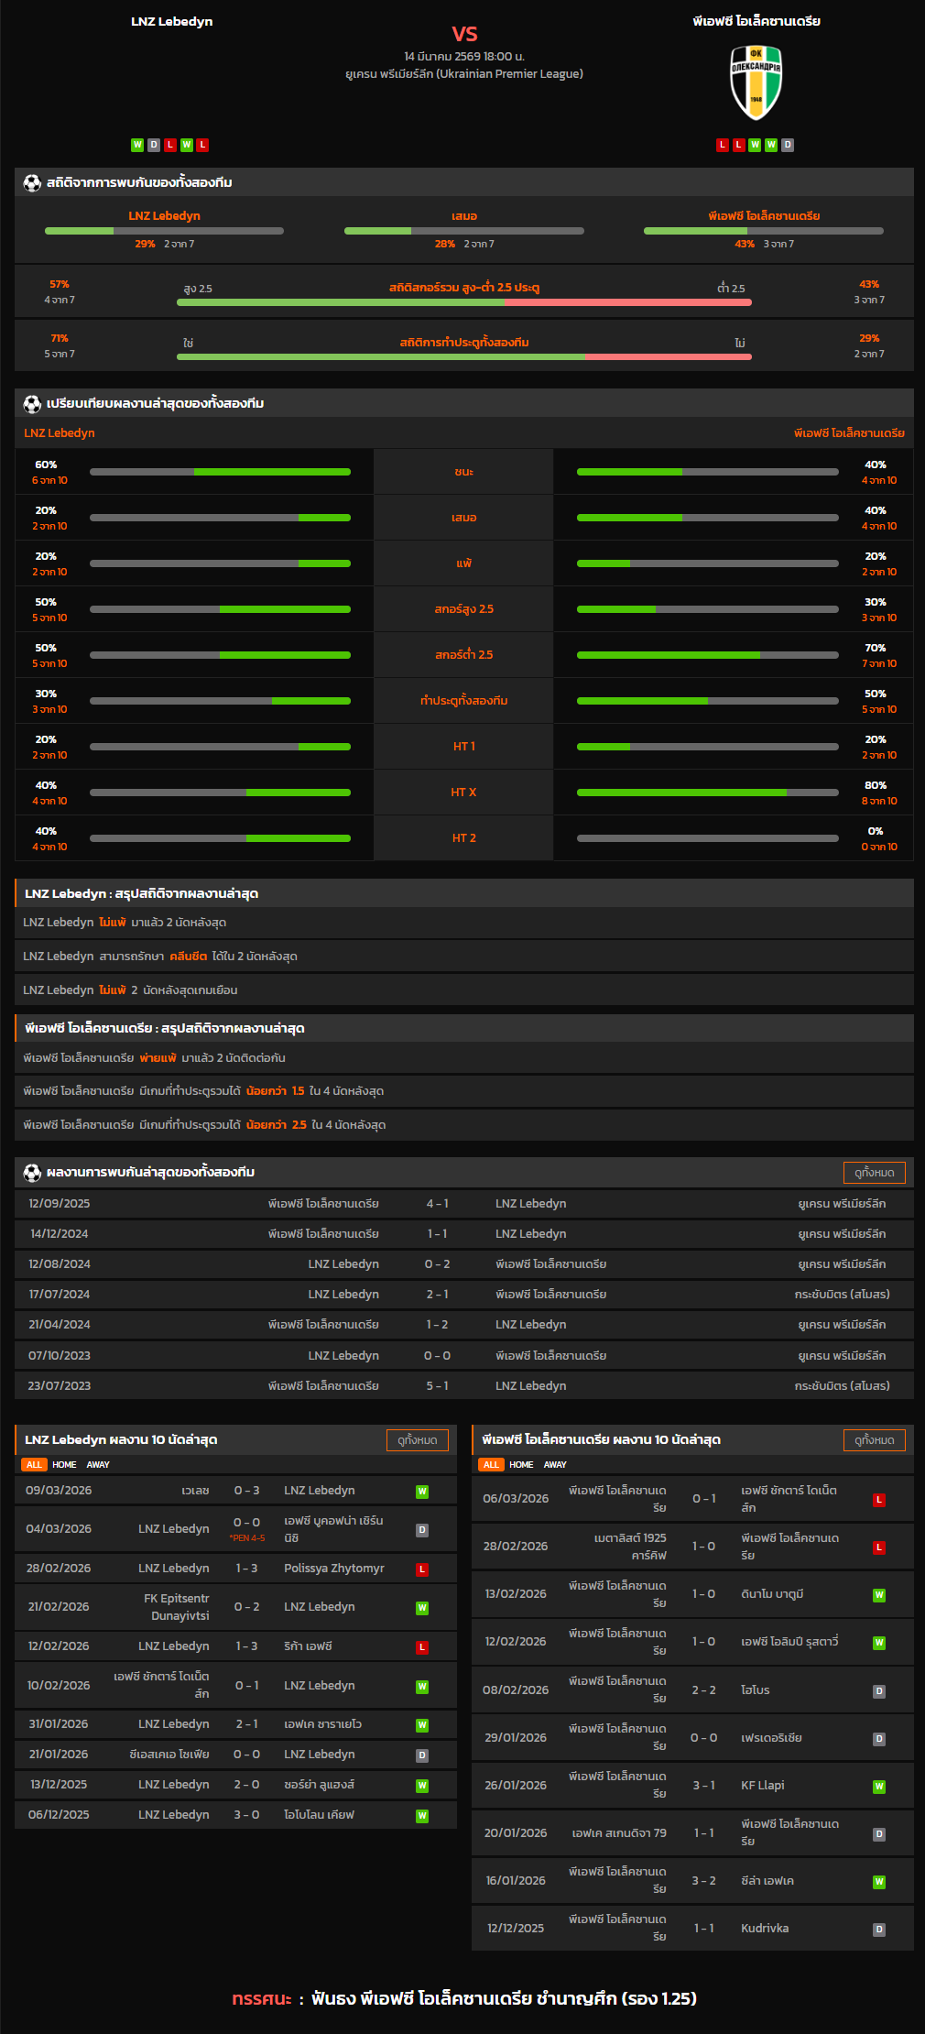Click the over/under 2.5 goals stat bar

463,301
